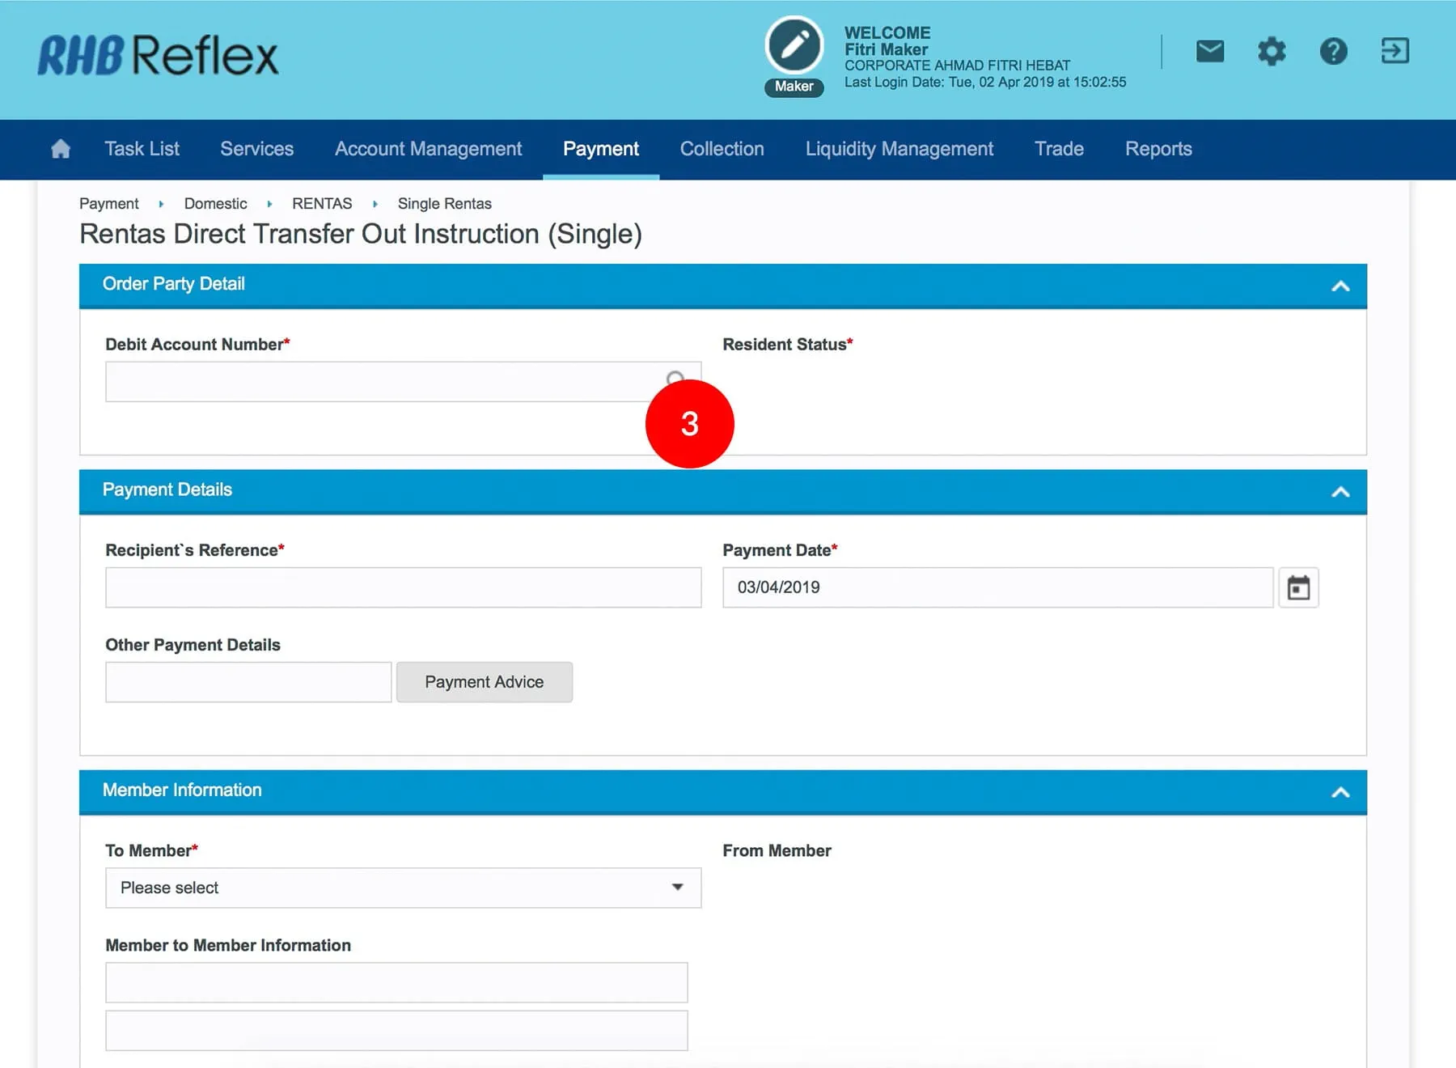1456x1068 pixels.
Task: Collapse the Member Information section
Action: pyautogui.click(x=1340, y=792)
